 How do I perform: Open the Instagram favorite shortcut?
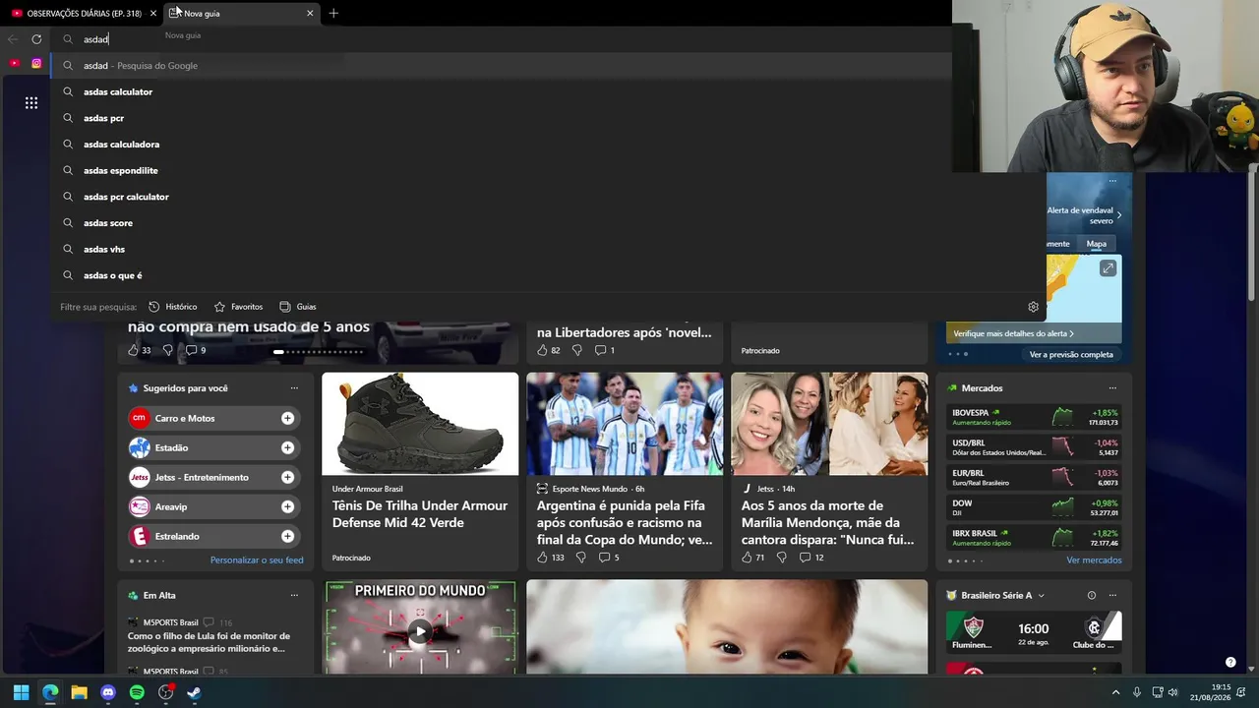36,63
